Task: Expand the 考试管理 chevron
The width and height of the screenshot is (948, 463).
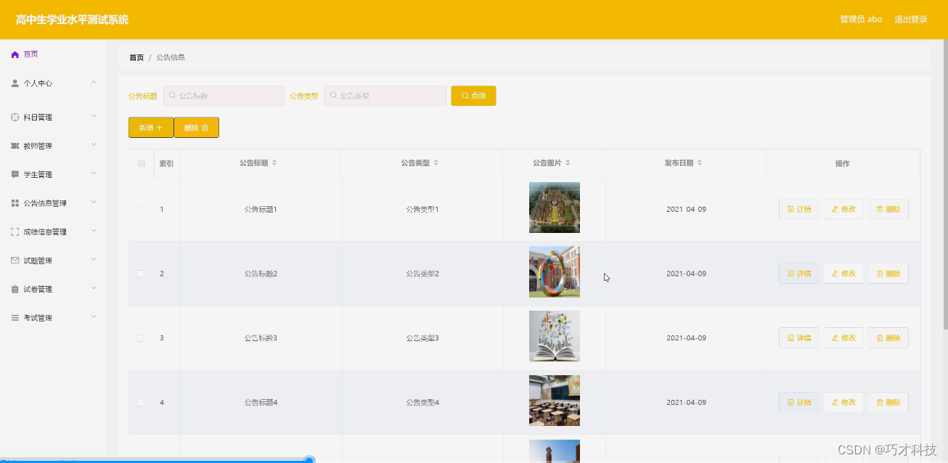Action: (94, 317)
